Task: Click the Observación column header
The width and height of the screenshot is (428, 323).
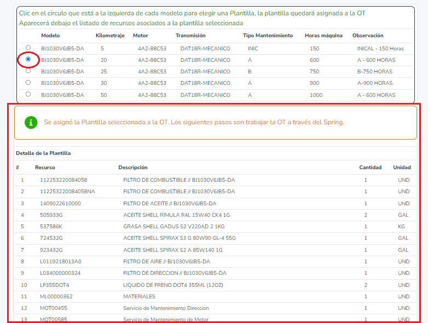Action: click(x=368, y=36)
